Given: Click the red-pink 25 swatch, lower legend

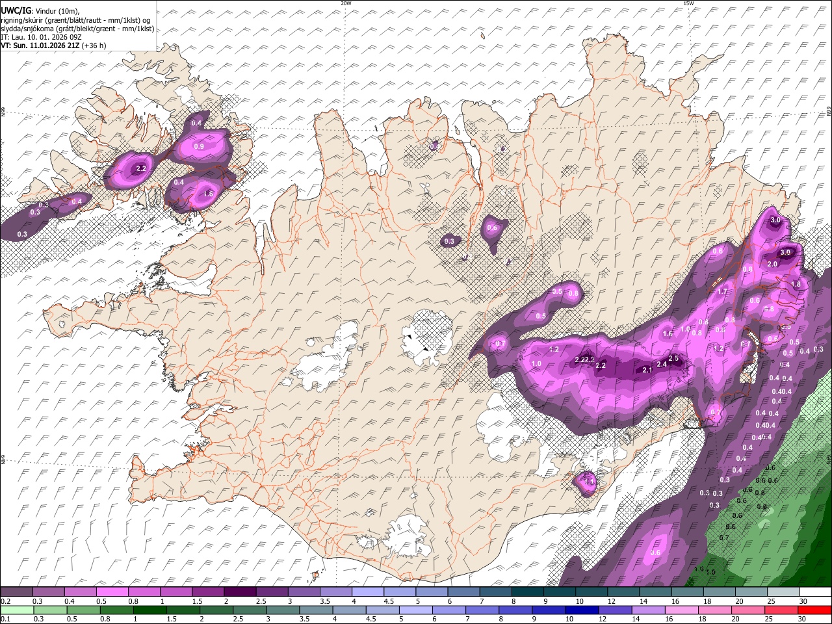Looking at the screenshot, I should click(x=781, y=610).
